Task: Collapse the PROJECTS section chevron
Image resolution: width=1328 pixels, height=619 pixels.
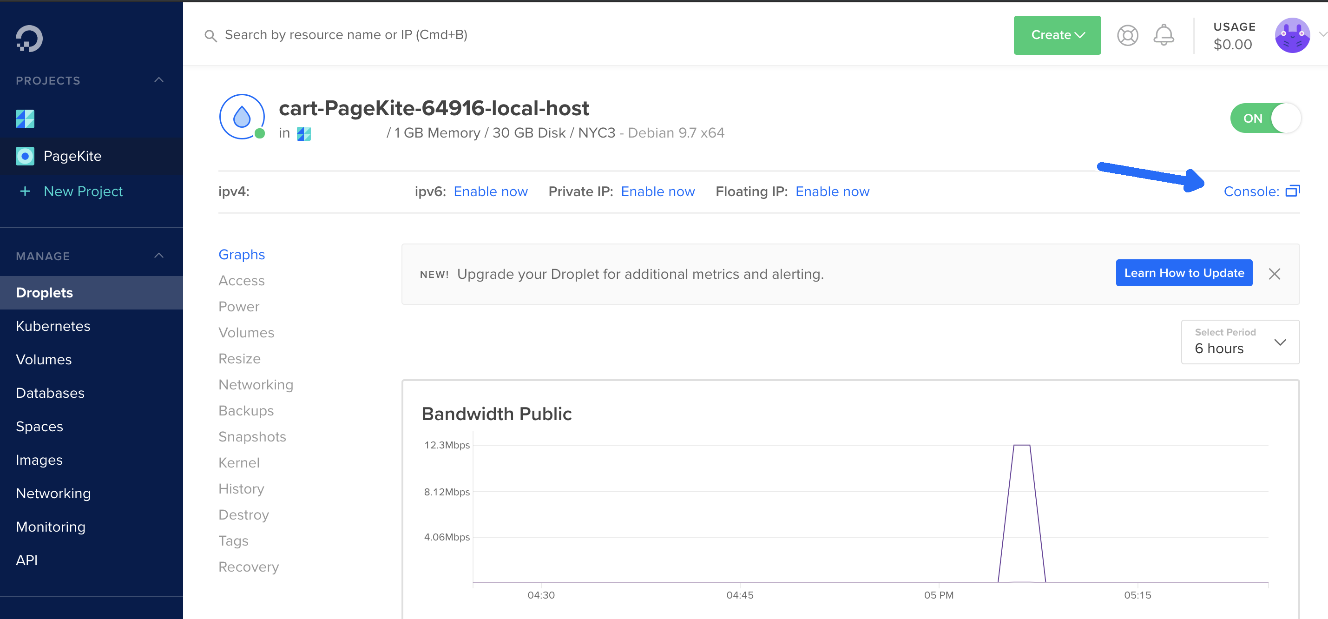Action: tap(159, 80)
